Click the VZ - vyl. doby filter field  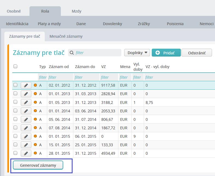pyautogui.click(x=180, y=77)
